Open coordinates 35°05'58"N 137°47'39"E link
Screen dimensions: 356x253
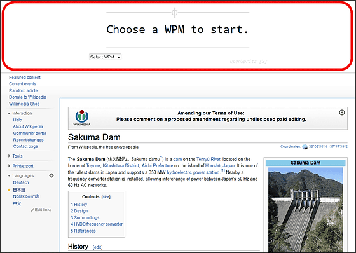(328, 147)
